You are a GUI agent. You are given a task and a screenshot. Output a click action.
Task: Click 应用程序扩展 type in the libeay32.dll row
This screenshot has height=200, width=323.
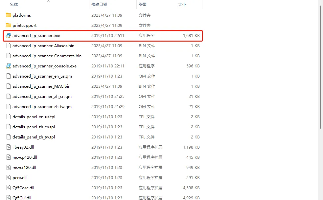pyautogui.click(x=150, y=147)
